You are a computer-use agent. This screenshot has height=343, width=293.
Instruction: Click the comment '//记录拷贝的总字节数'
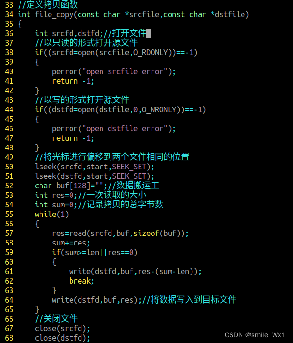121,205
